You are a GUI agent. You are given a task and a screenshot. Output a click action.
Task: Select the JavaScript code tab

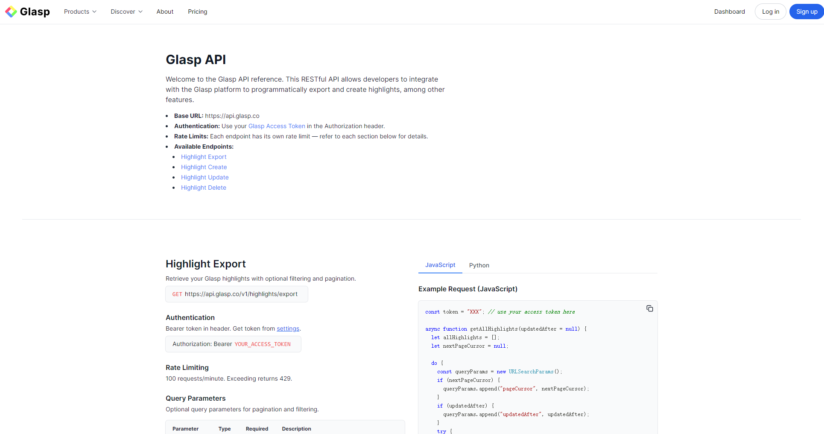(440, 265)
